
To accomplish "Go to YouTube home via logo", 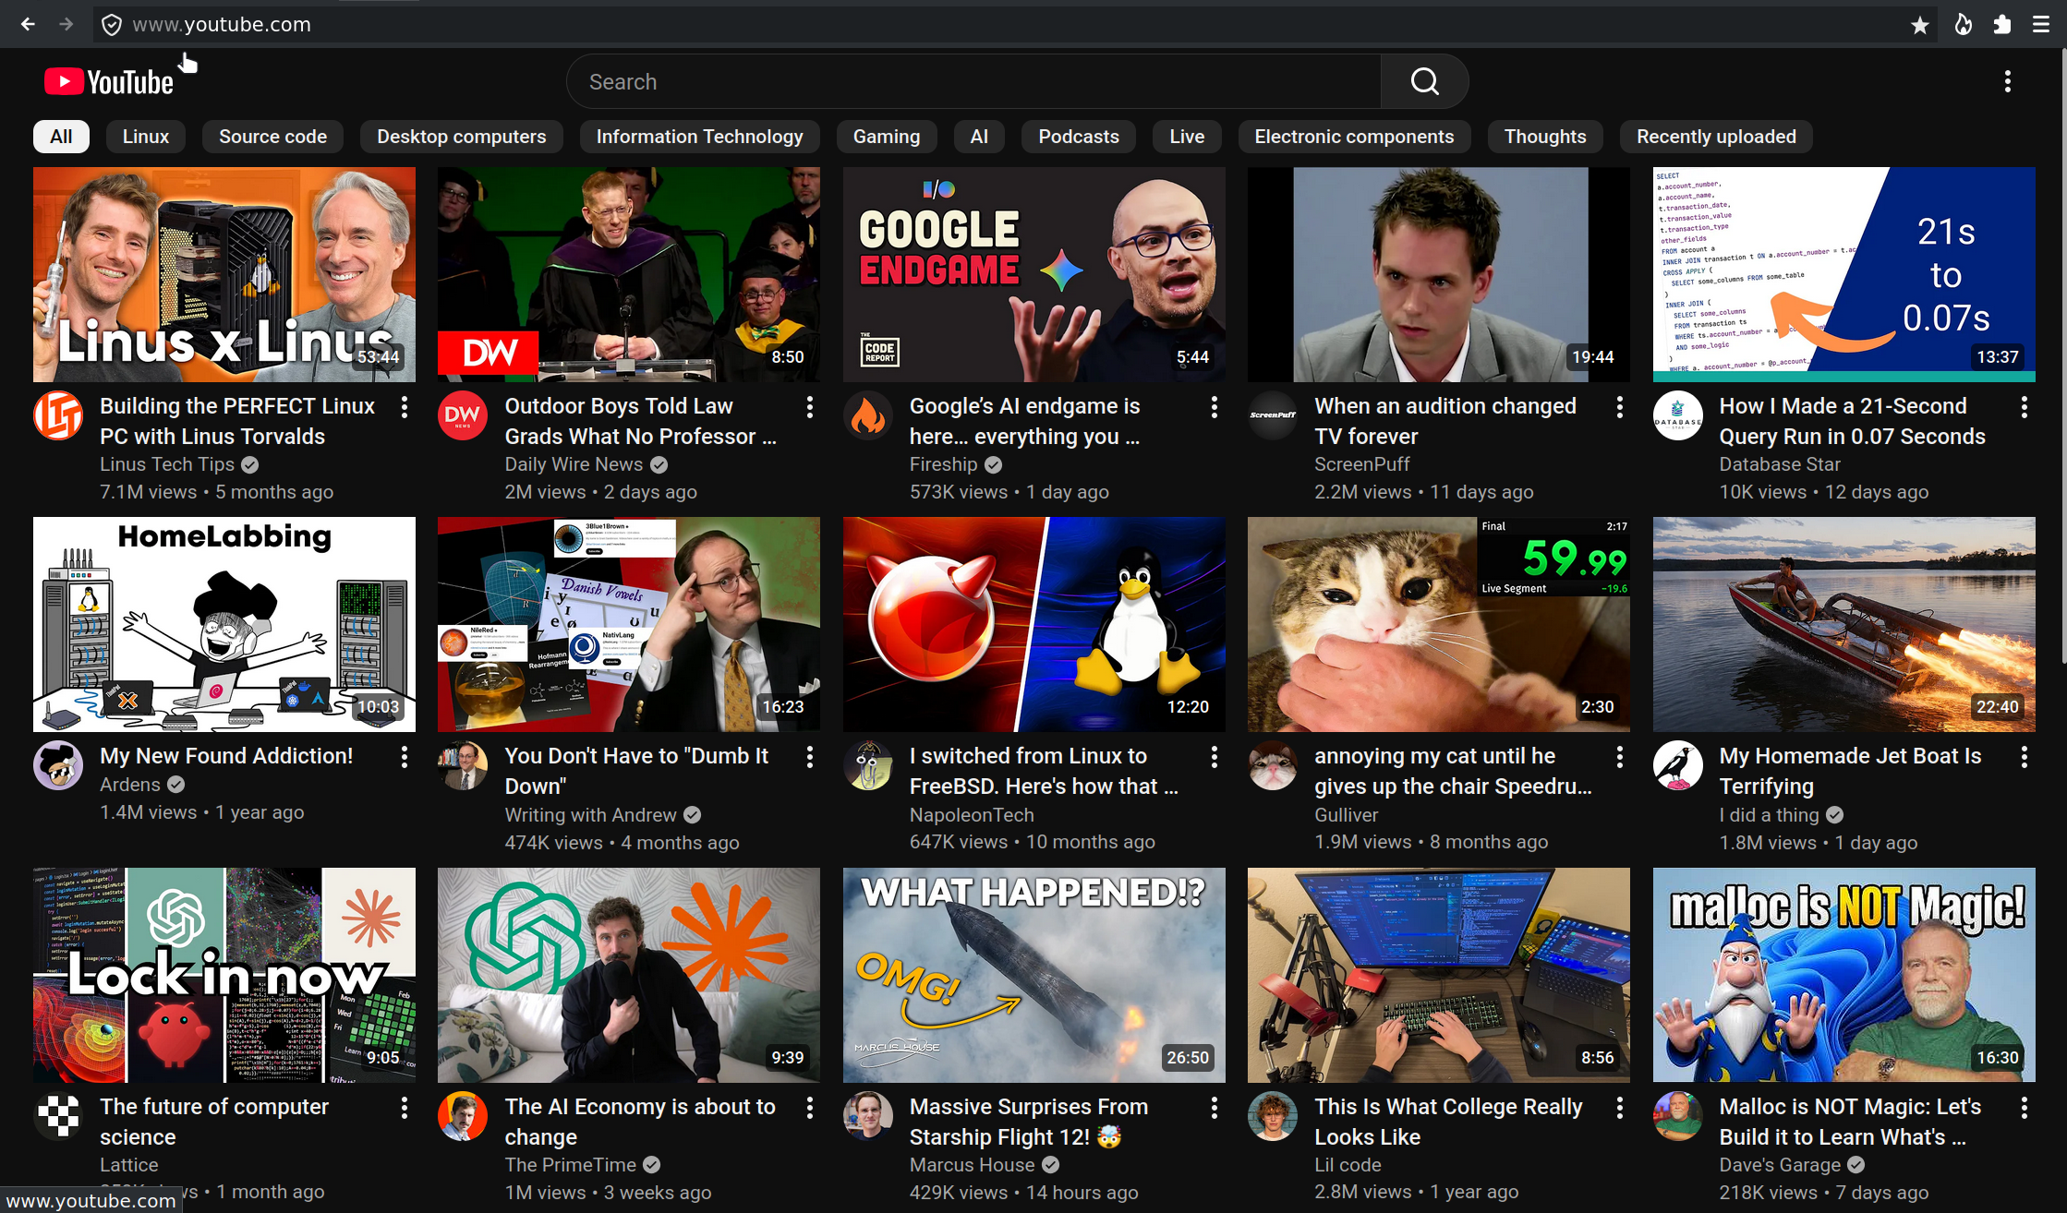I will (x=109, y=82).
